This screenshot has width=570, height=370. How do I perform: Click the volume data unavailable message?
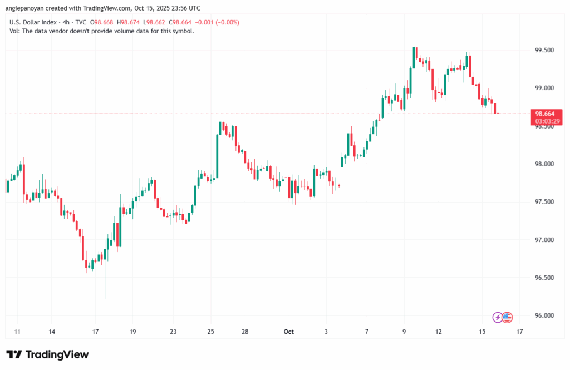point(102,31)
